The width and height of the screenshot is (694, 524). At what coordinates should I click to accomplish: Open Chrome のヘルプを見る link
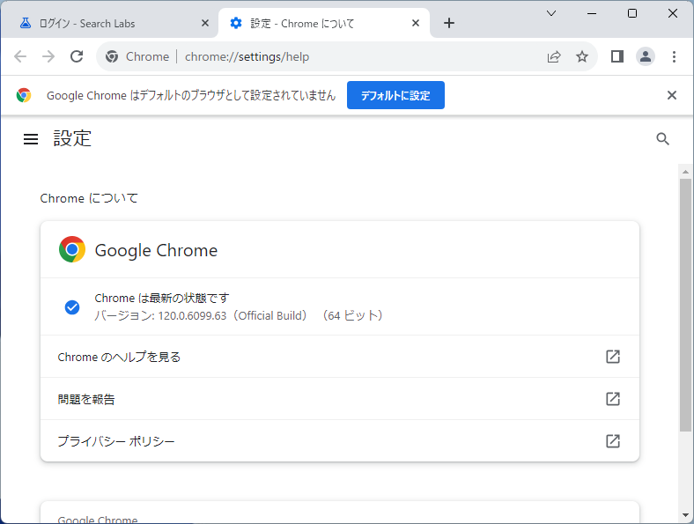pyautogui.click(x=340, y=357)
